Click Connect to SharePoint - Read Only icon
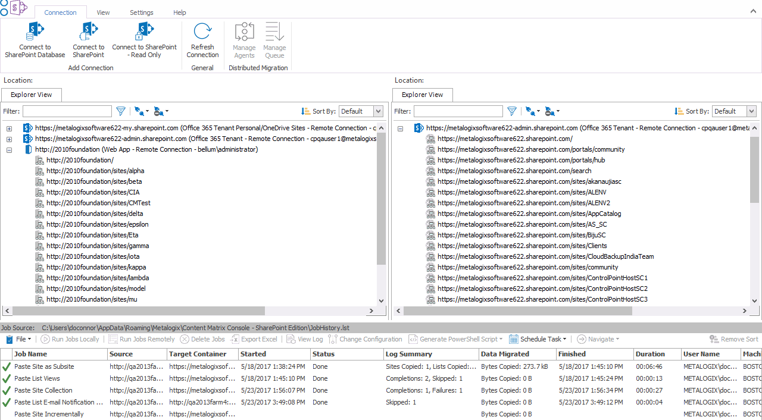Screen dimensions: 762x420 click(x=144, y=32)
